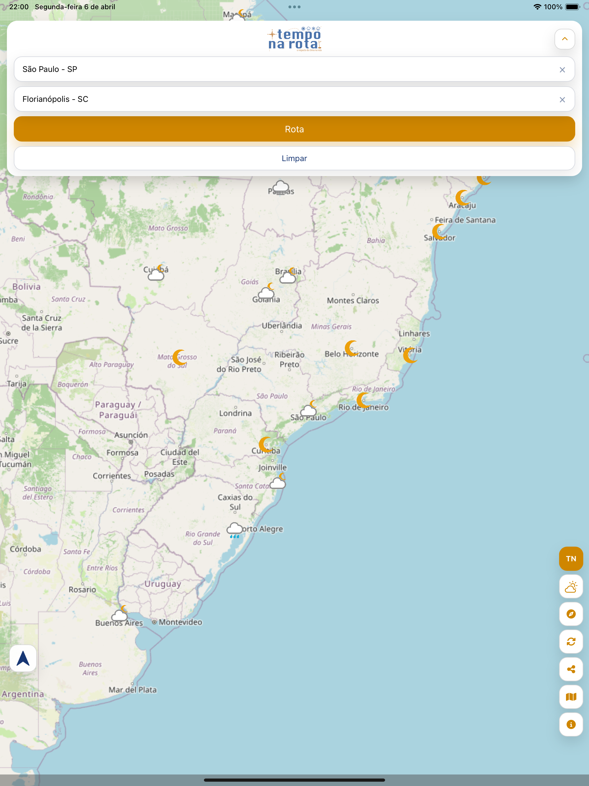Viewport: 589px width, 786px height.
Task: Open the weather forecast sun-cloud icon
Action: [x=571, y=587]
